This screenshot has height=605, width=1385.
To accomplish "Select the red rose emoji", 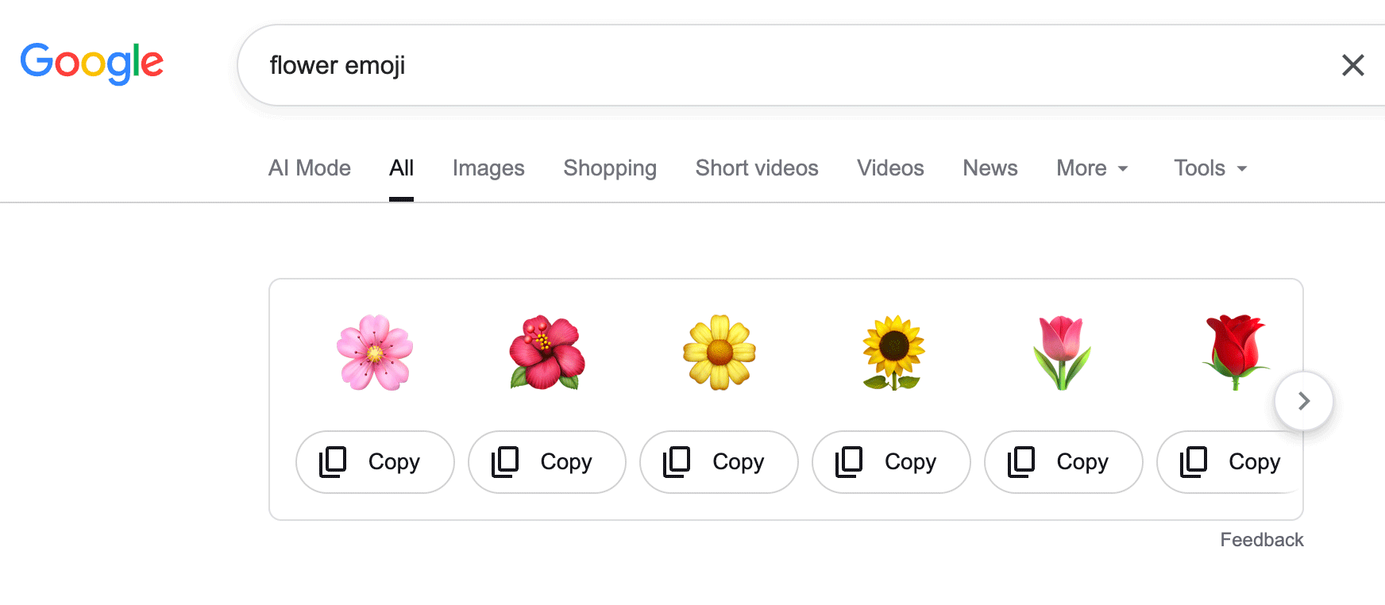I will [1235, 353].
